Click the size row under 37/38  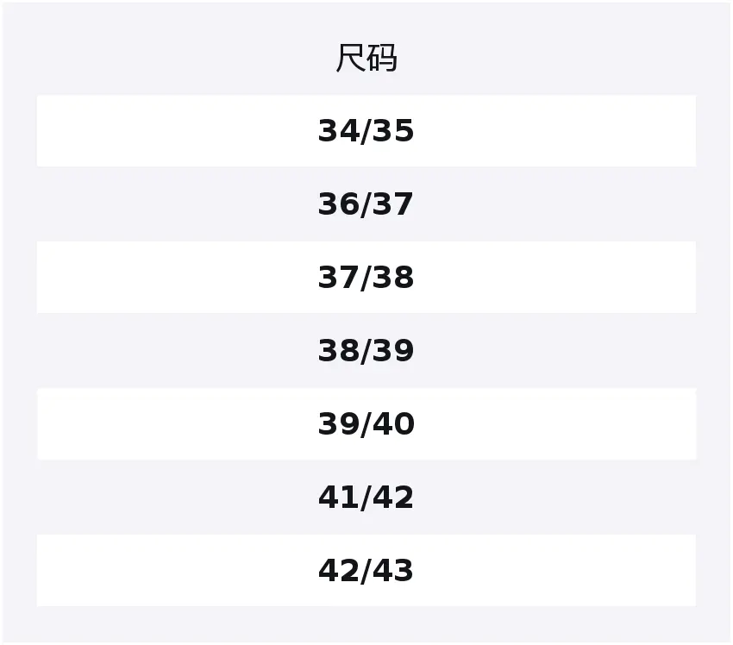tap(366, 351)
